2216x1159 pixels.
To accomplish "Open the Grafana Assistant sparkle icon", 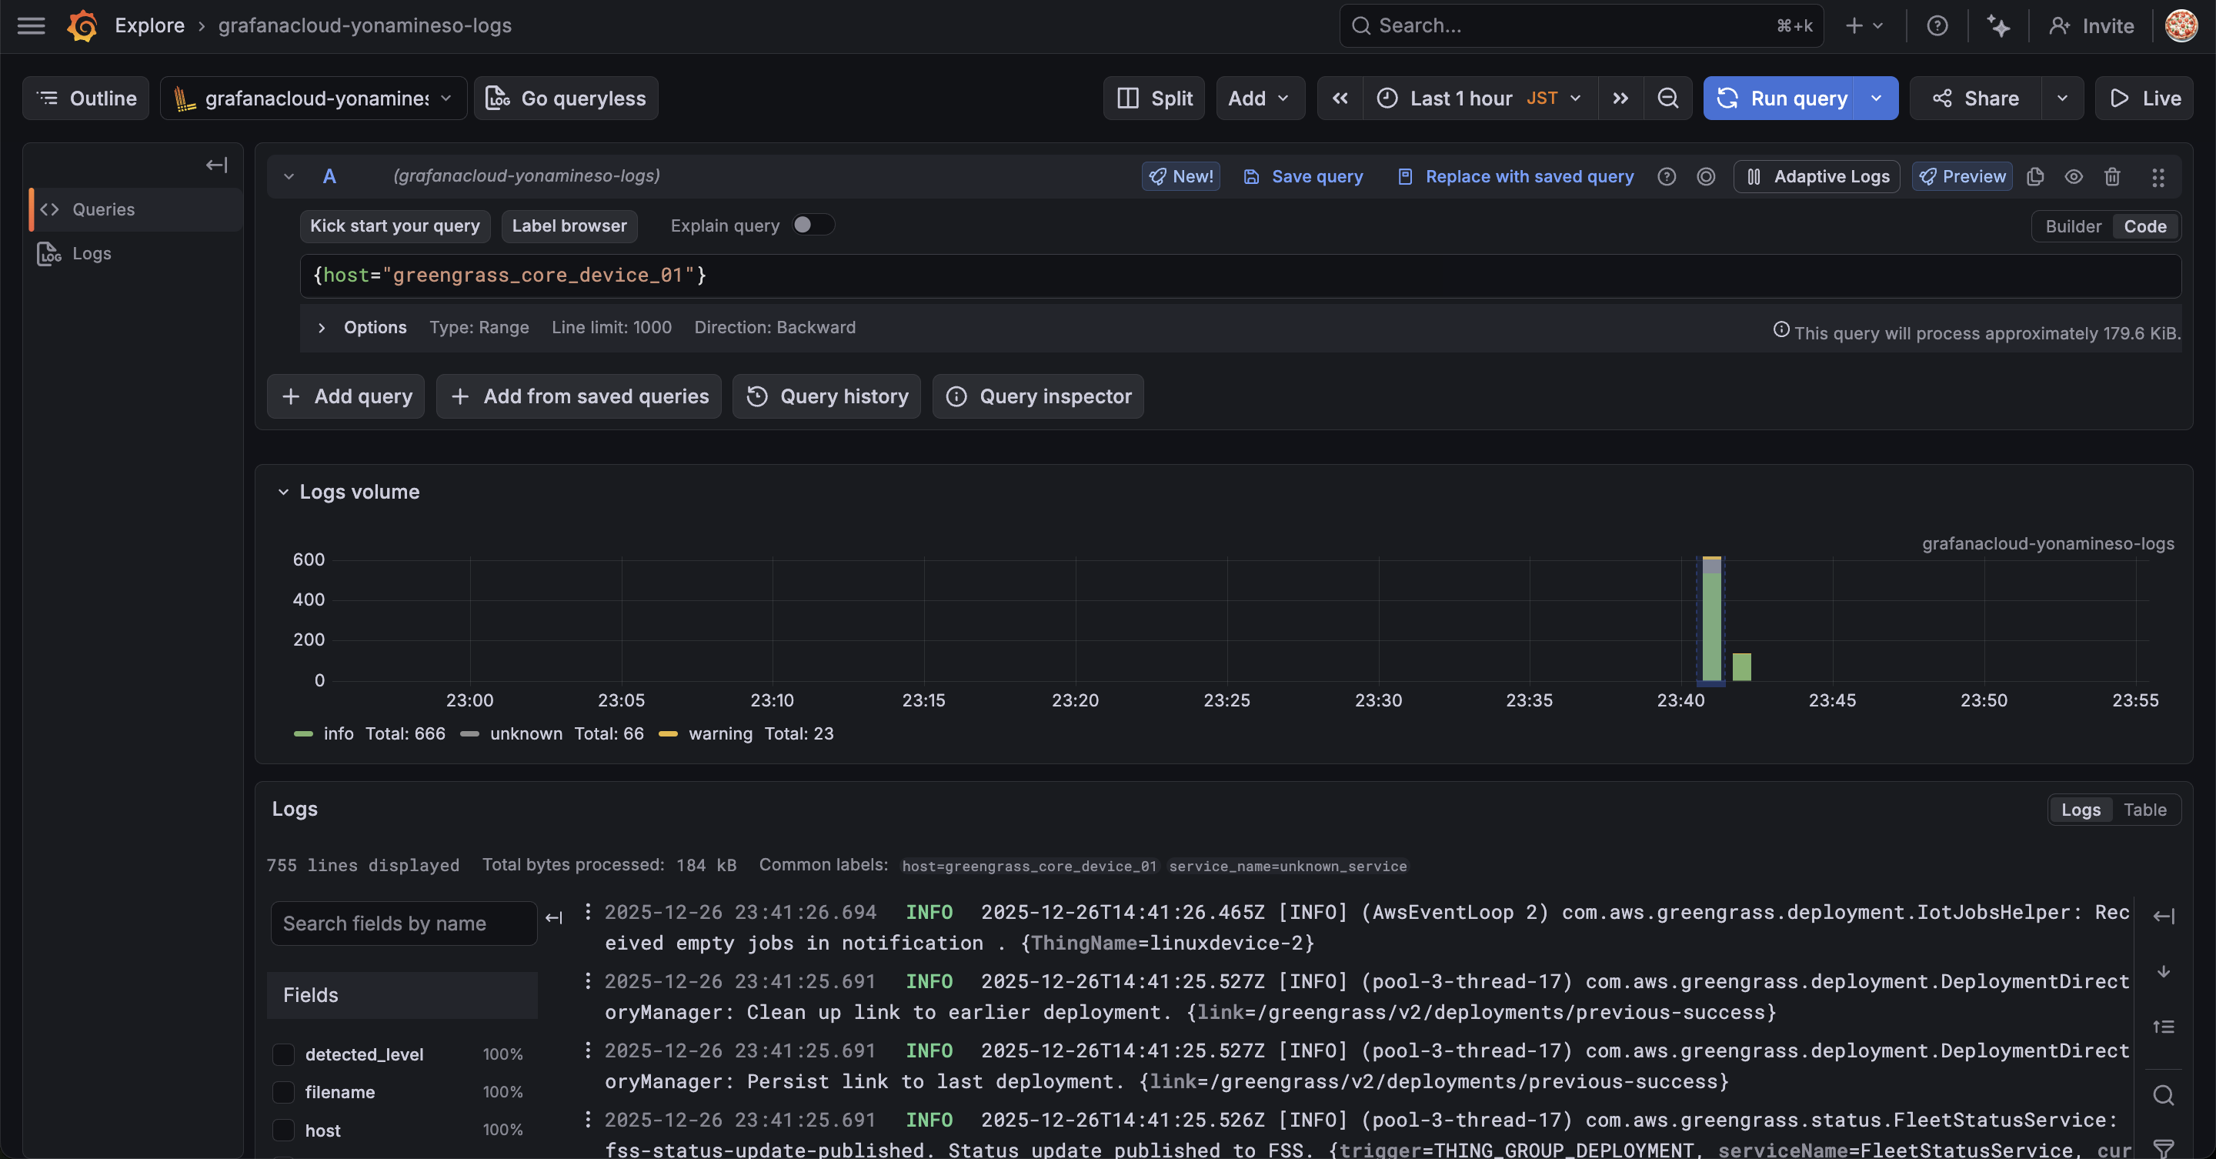I will tap(1997, 26).
